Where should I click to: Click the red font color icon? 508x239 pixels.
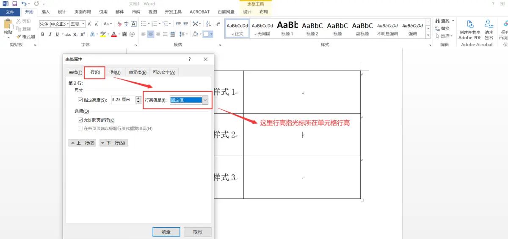(113, 34)
